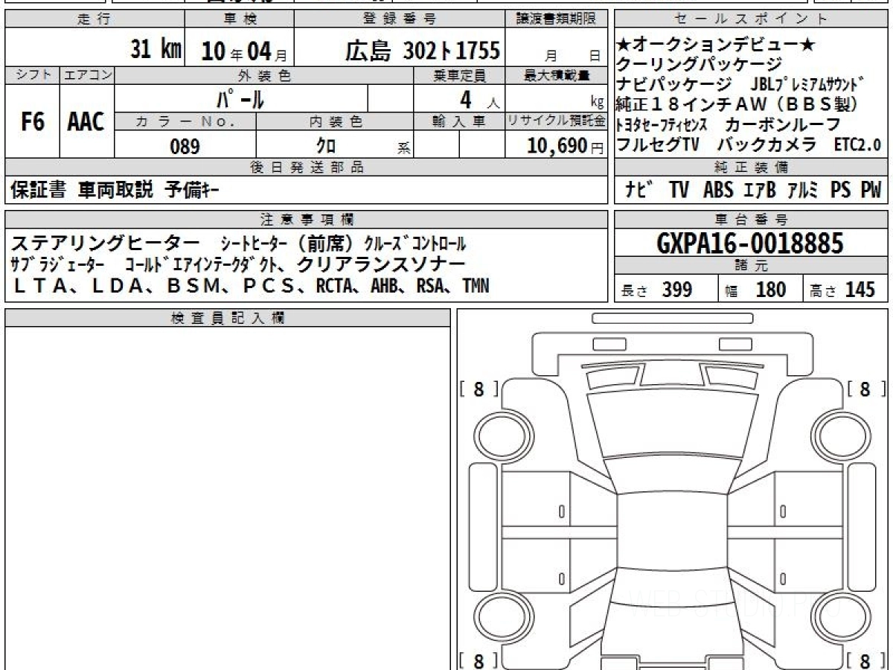Select 純正18インチAW (BBS製) line
This screenshot has width=893, height=670.
point(737,104)
